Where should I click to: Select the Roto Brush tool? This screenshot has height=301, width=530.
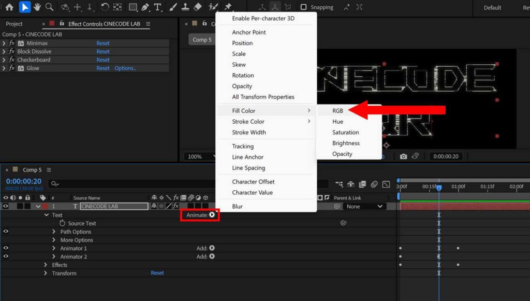pyautogui.click(x=213, y=7)
